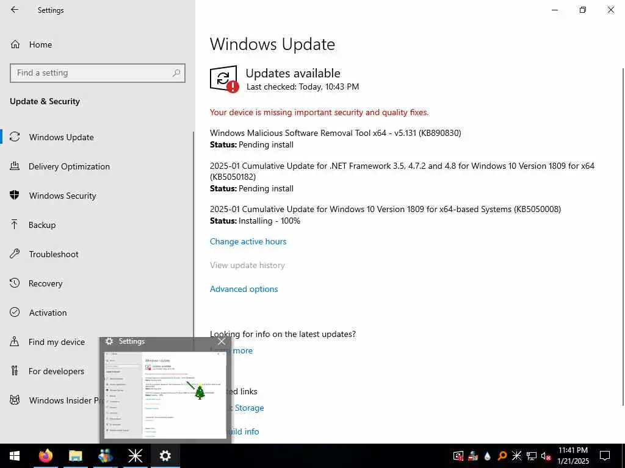Go back using the Settings back arrow
The image size is (625, 468).
(15, 10)
